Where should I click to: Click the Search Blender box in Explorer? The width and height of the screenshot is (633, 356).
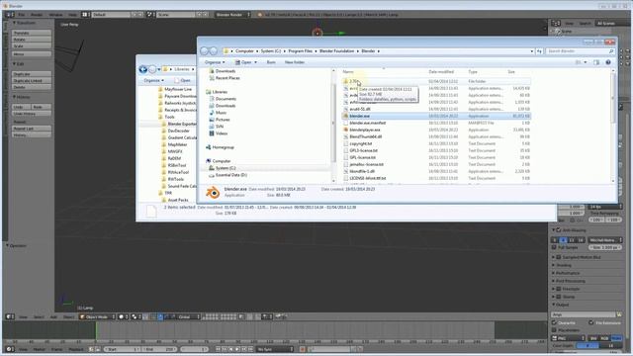click(581, 51)
